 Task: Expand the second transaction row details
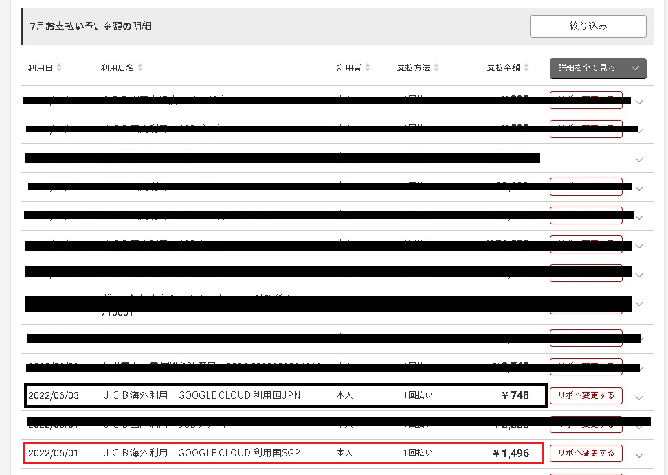point(639,128)
